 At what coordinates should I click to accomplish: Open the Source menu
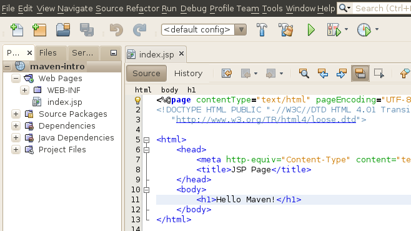coord(109,8)
